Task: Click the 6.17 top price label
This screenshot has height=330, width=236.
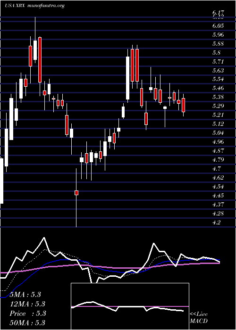Action: coord(218,13)
